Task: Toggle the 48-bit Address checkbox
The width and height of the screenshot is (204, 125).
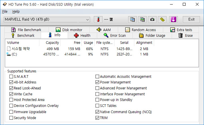Action: tap(11, 82)
